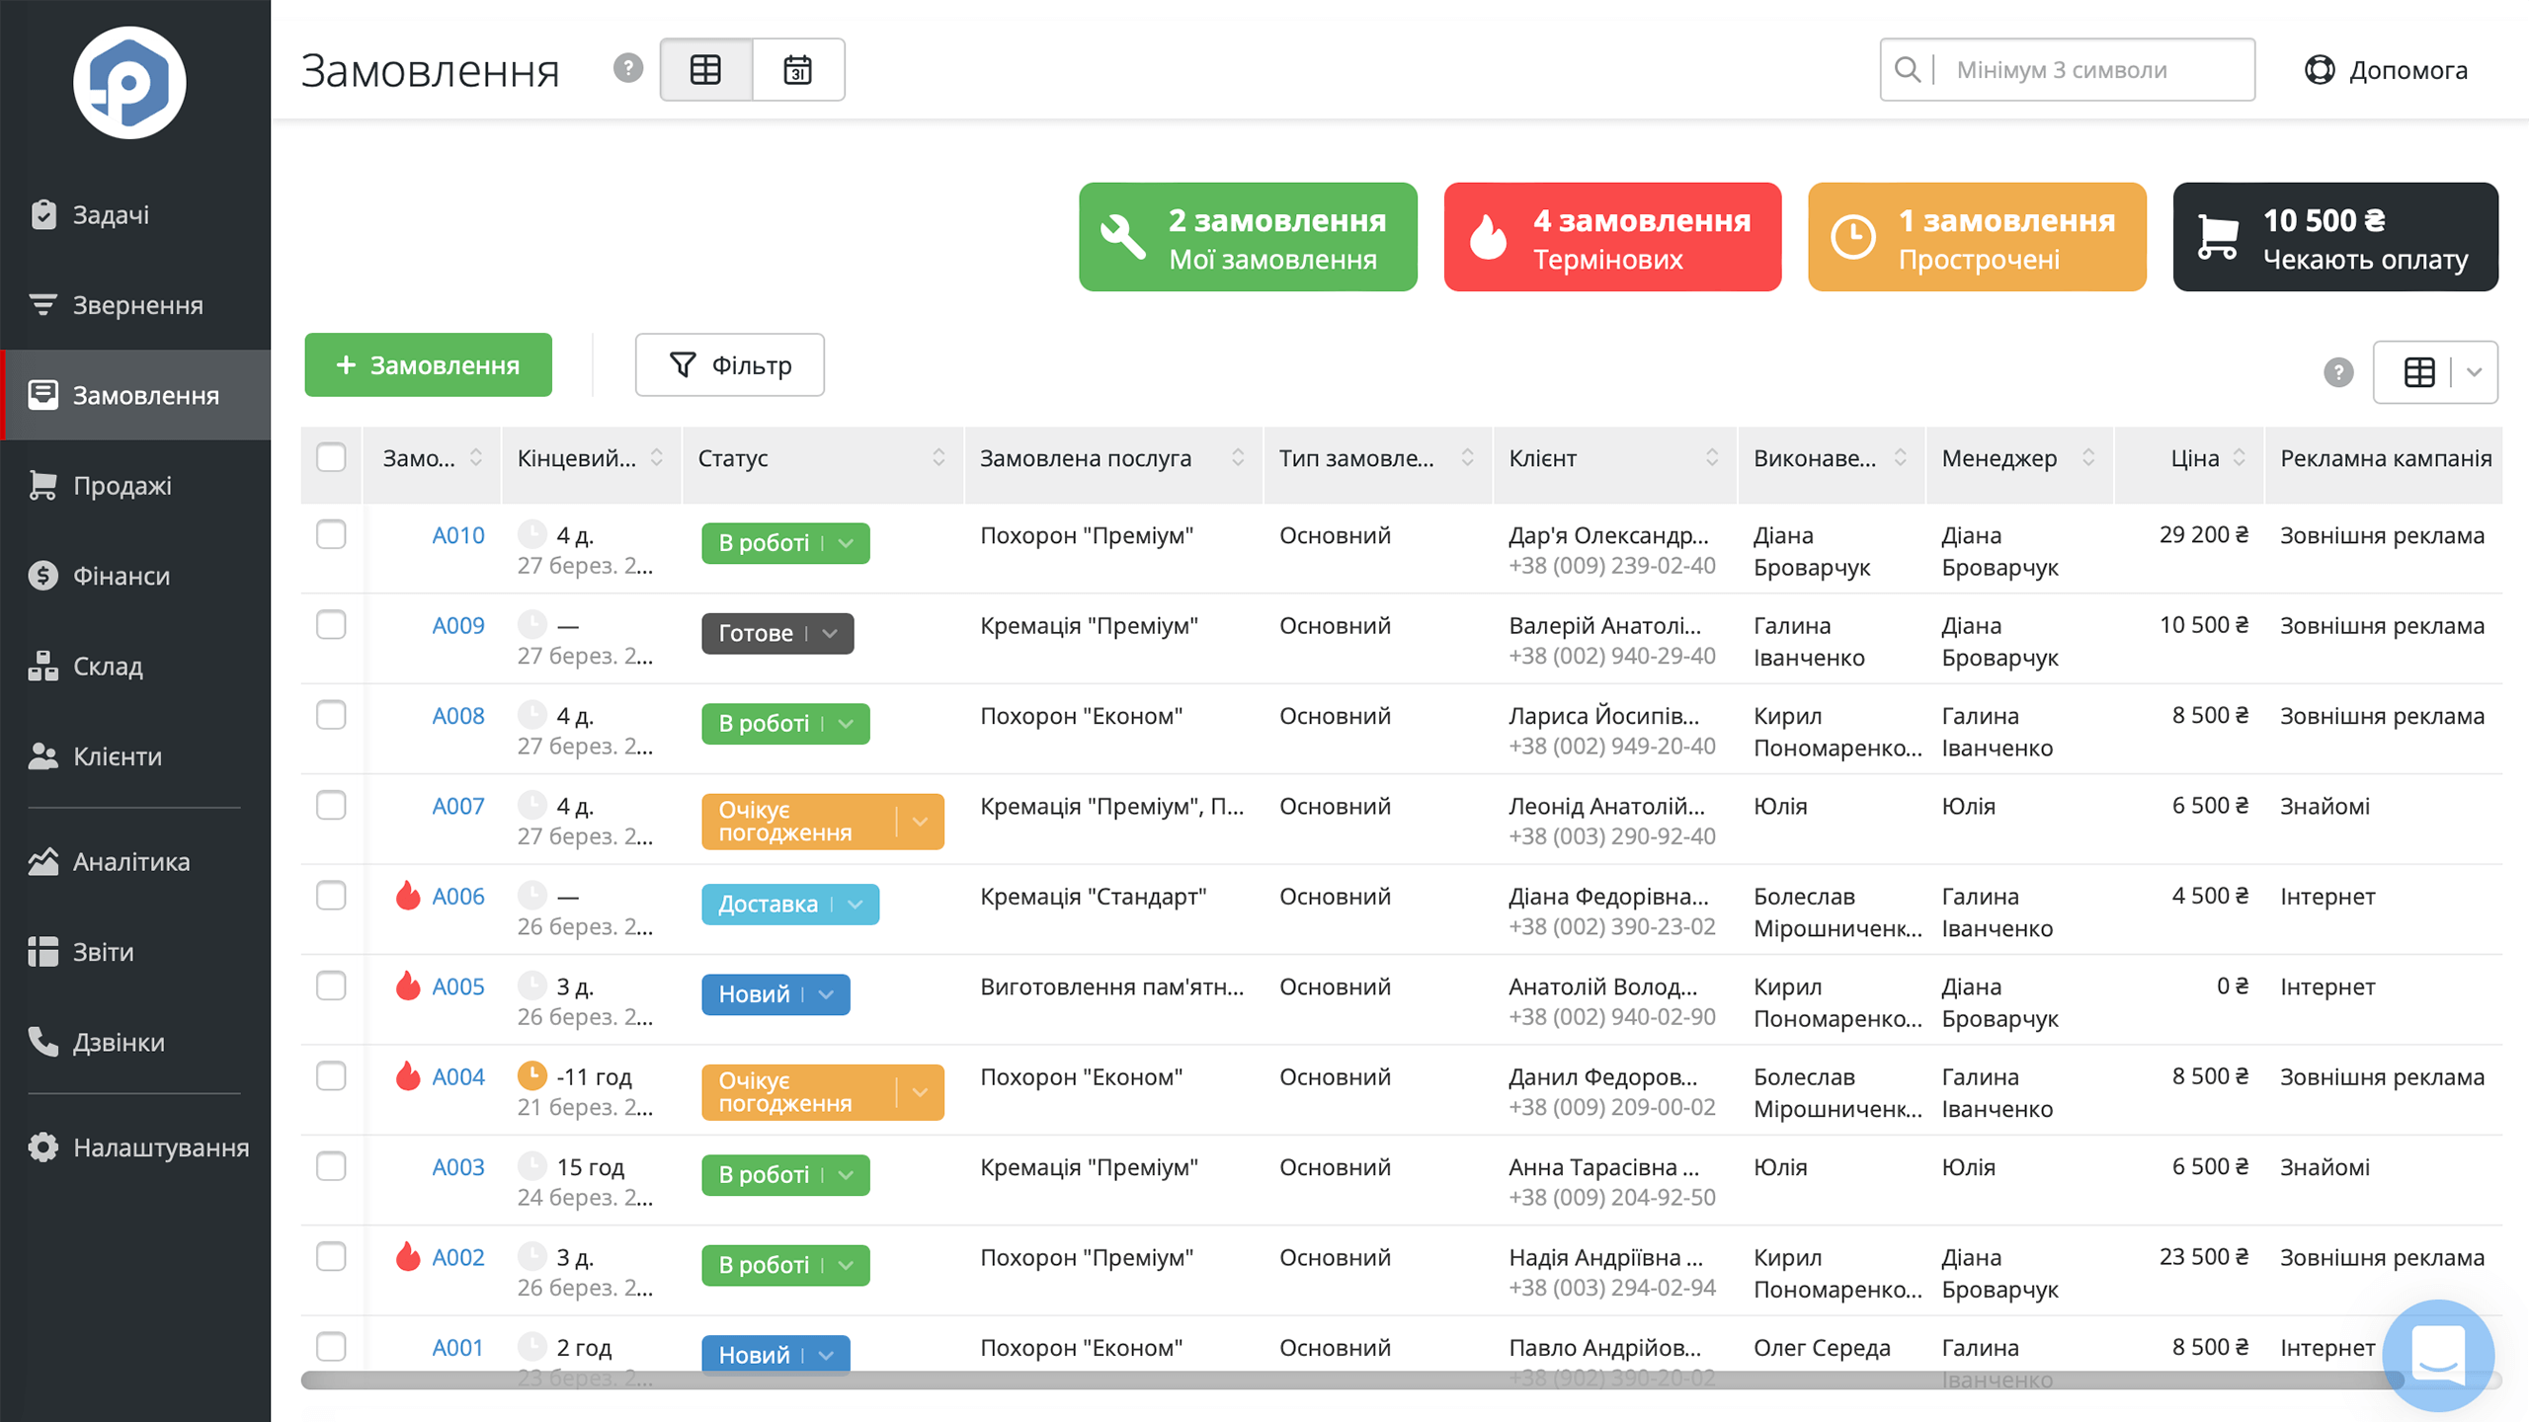Click the flame icon on order A006
This screenshot has width=2529, height=1422.
[x=408, y=895]
